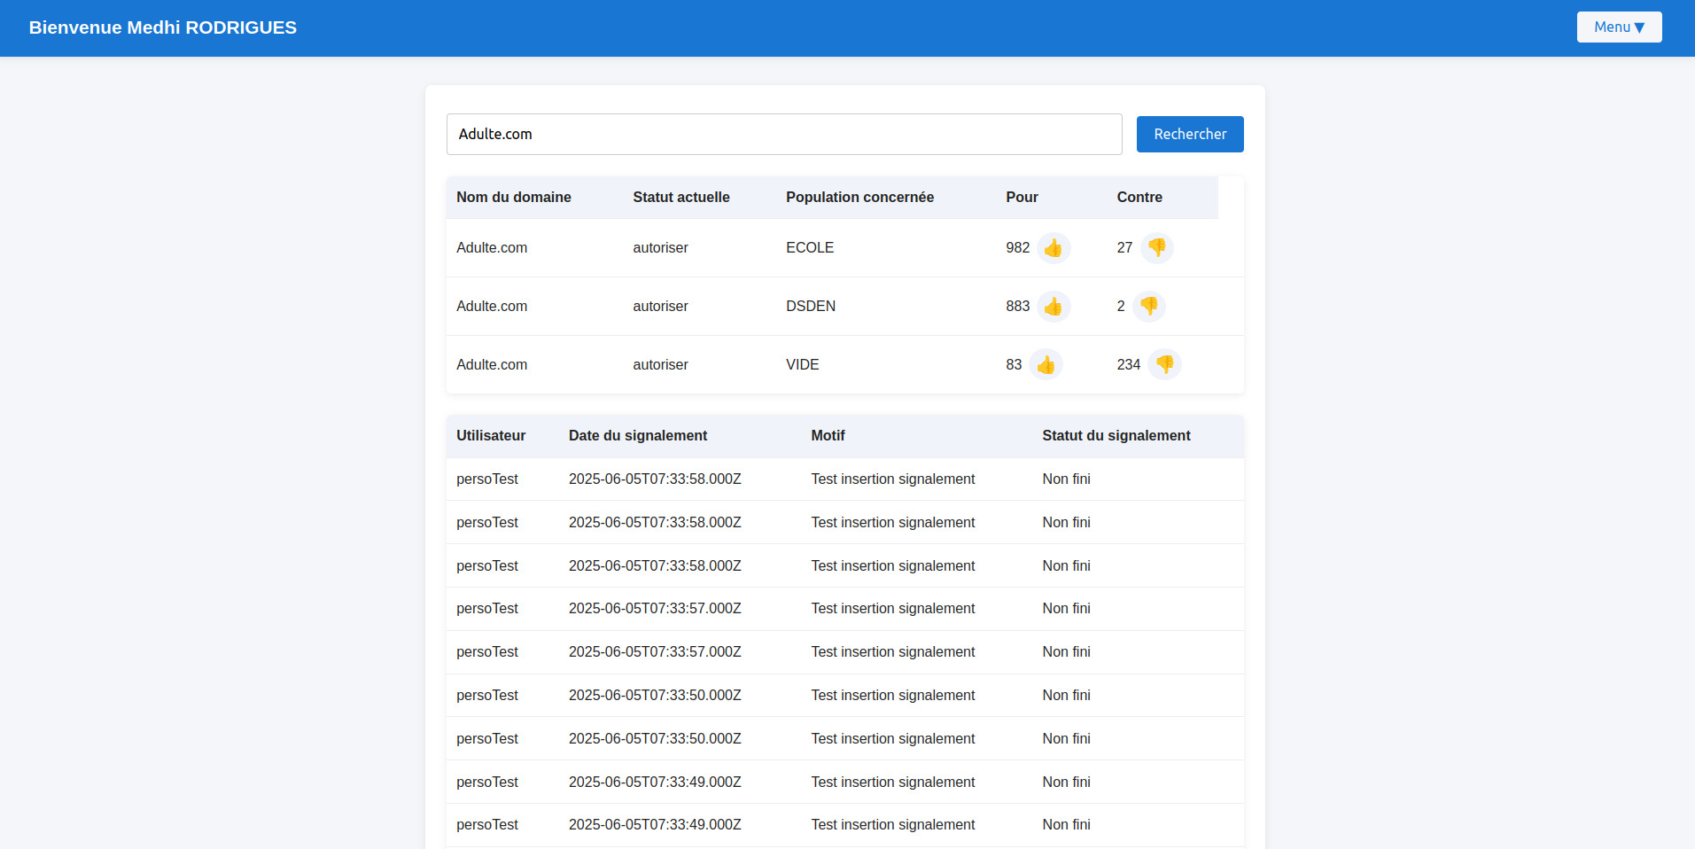Click the Population concernée column header
Screen dimensions: 1695x849
859,198
